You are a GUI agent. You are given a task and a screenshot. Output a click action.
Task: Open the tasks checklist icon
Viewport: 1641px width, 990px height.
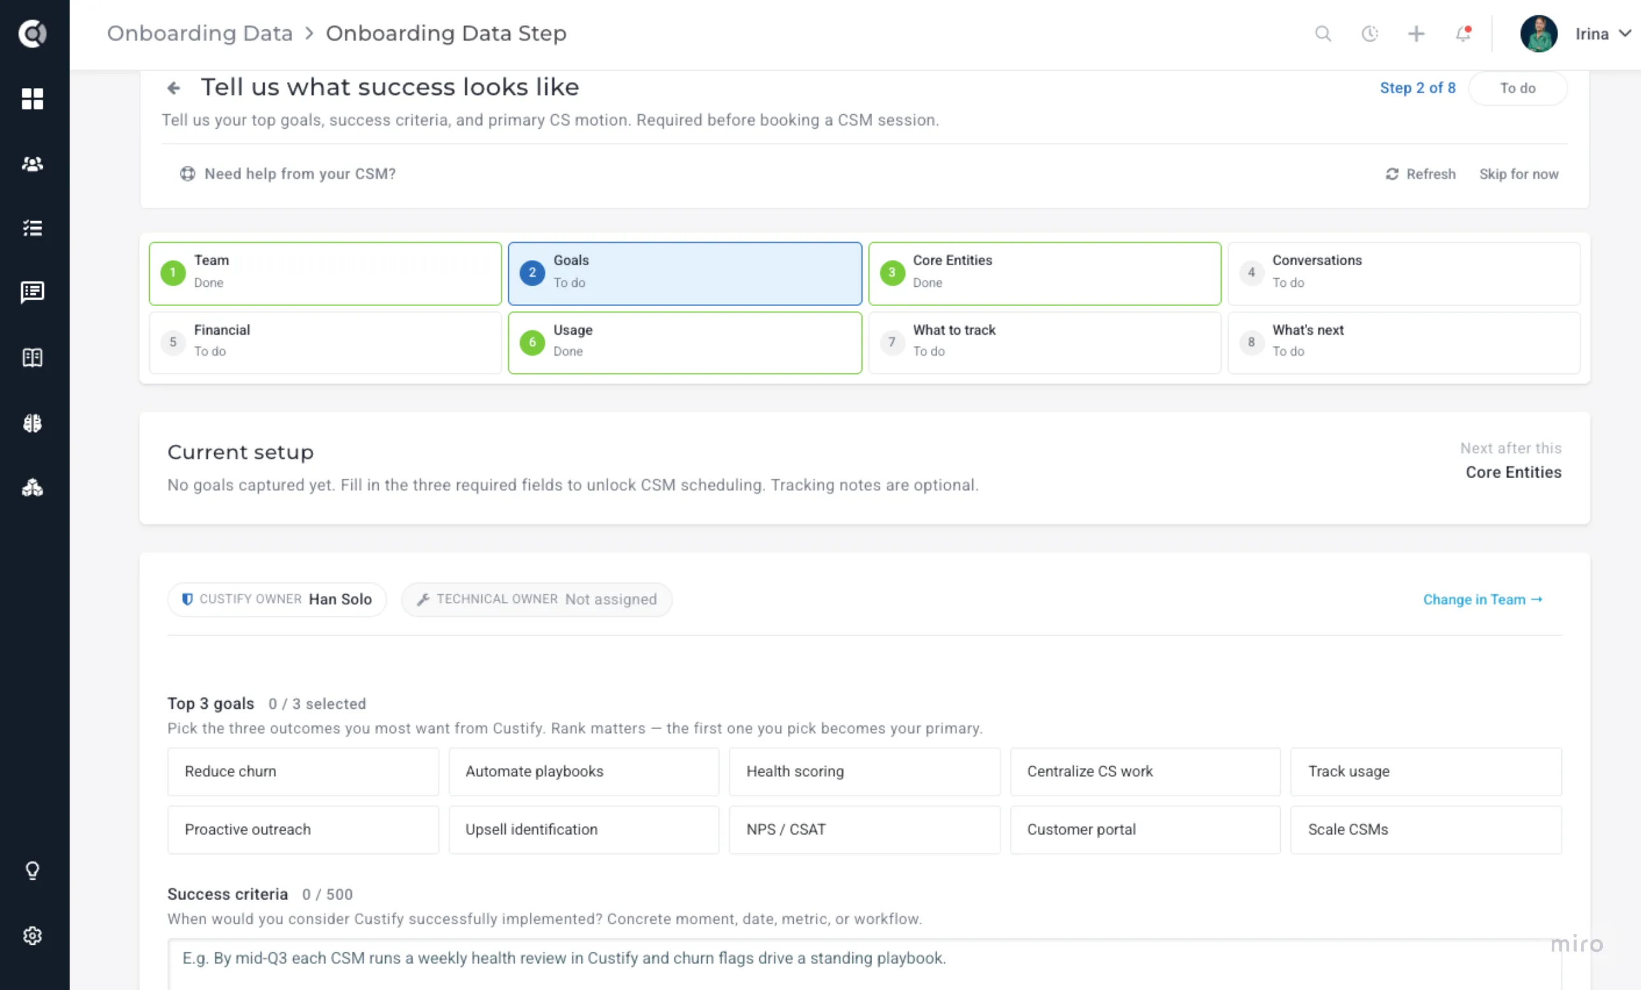(x=32, y=228)
